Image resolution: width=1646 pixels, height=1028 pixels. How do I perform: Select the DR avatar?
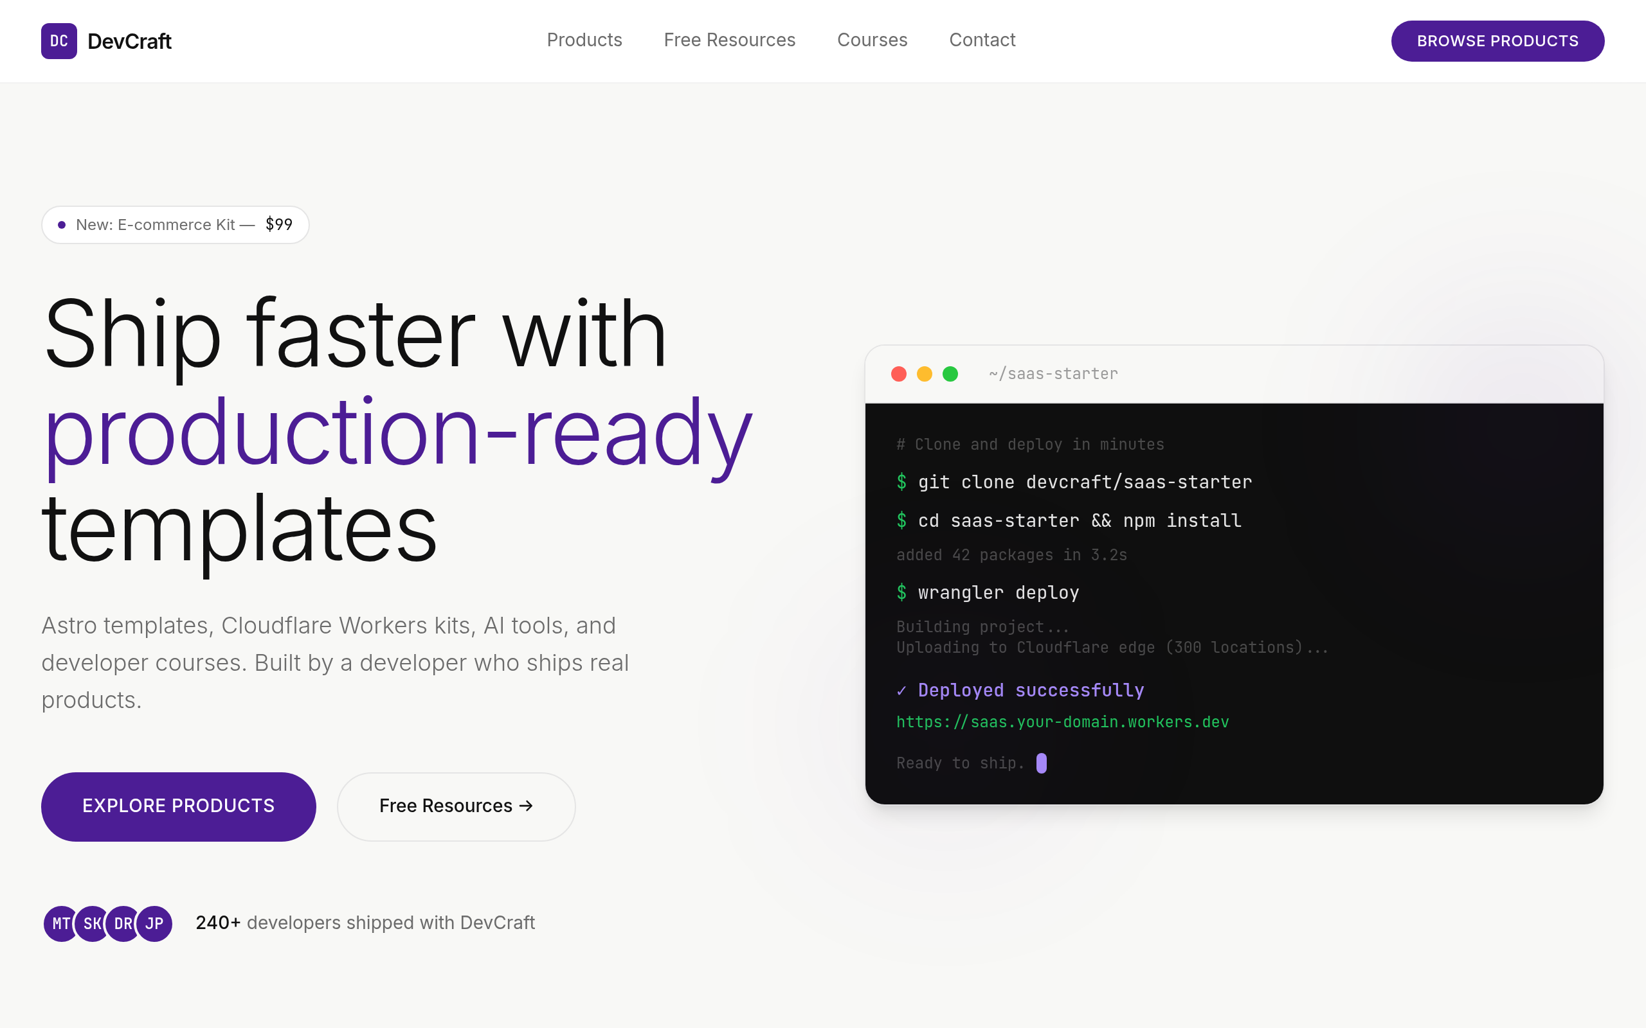123,923
